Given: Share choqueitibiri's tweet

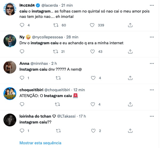Looking at the screenshot, I should click(130, 105).
